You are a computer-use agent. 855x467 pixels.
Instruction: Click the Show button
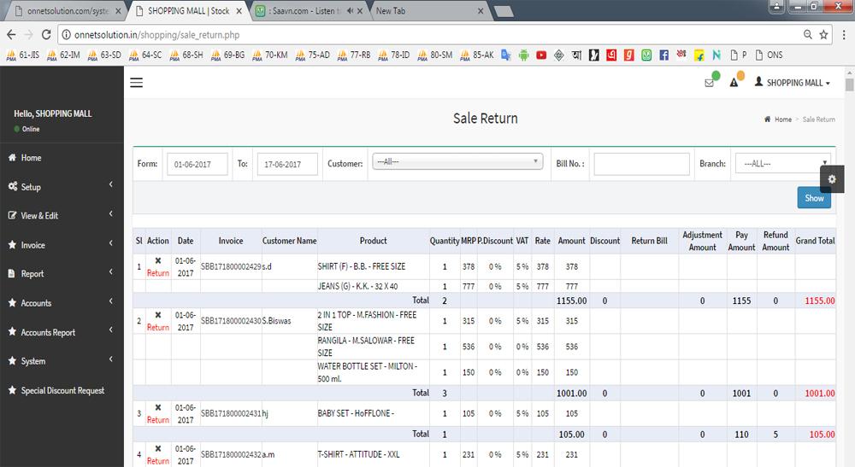click(814, 198)
